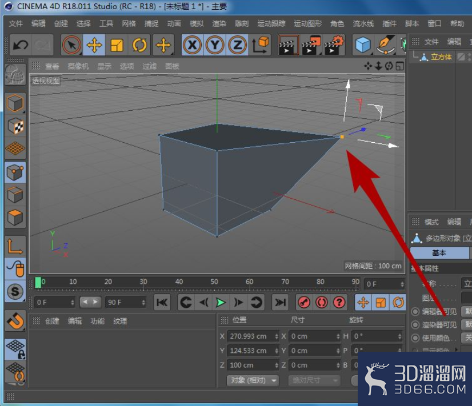Viewport: 472px width, 406px height.
Task: Toggle the Viewport Solo S icon
Action: 15,291
